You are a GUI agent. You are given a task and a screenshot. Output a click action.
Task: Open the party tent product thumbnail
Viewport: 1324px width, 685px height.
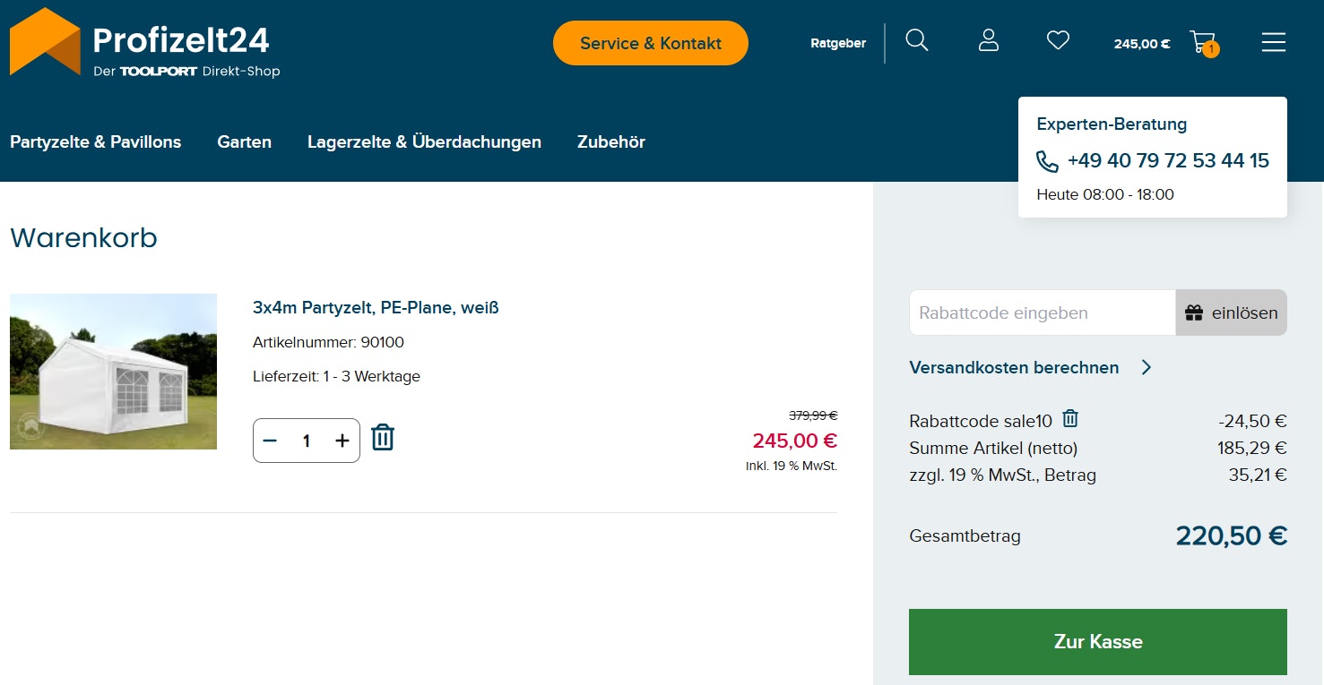[113, 372]
